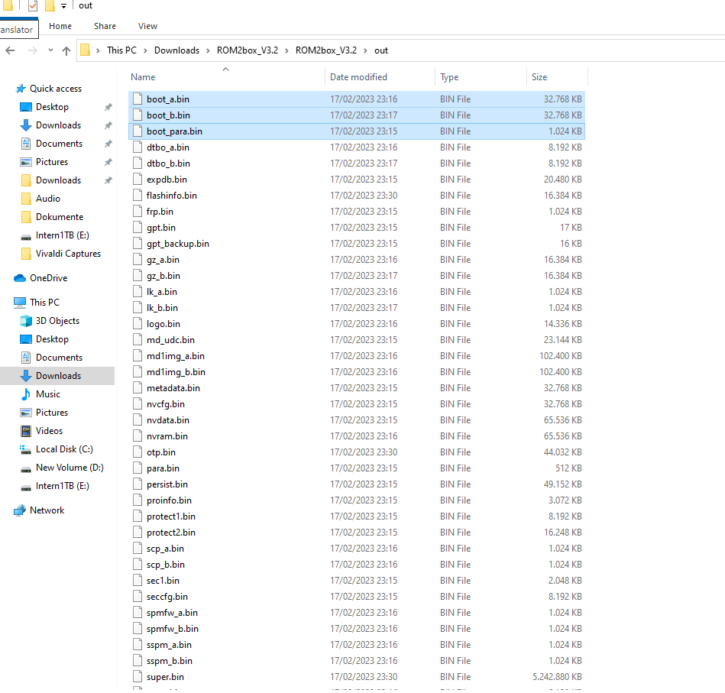Open Vivaldi Captures folder in sidebar

pyautogui.click(x=68, y=254)
